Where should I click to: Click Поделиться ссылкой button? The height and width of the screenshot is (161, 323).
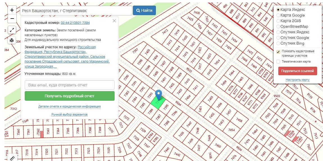(297, 71)
